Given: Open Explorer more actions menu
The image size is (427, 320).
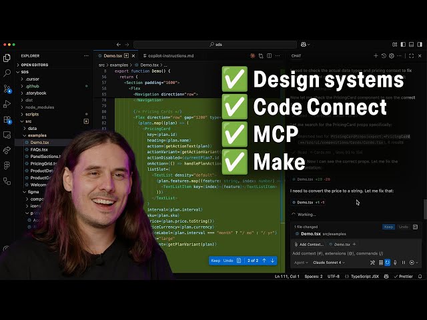Looking at the screenshot, I should tap(86, 56).
